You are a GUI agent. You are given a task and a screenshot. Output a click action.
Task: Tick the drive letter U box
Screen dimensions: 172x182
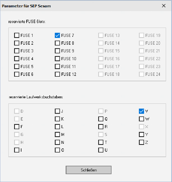pyautogui.click(x=101, y=150)
